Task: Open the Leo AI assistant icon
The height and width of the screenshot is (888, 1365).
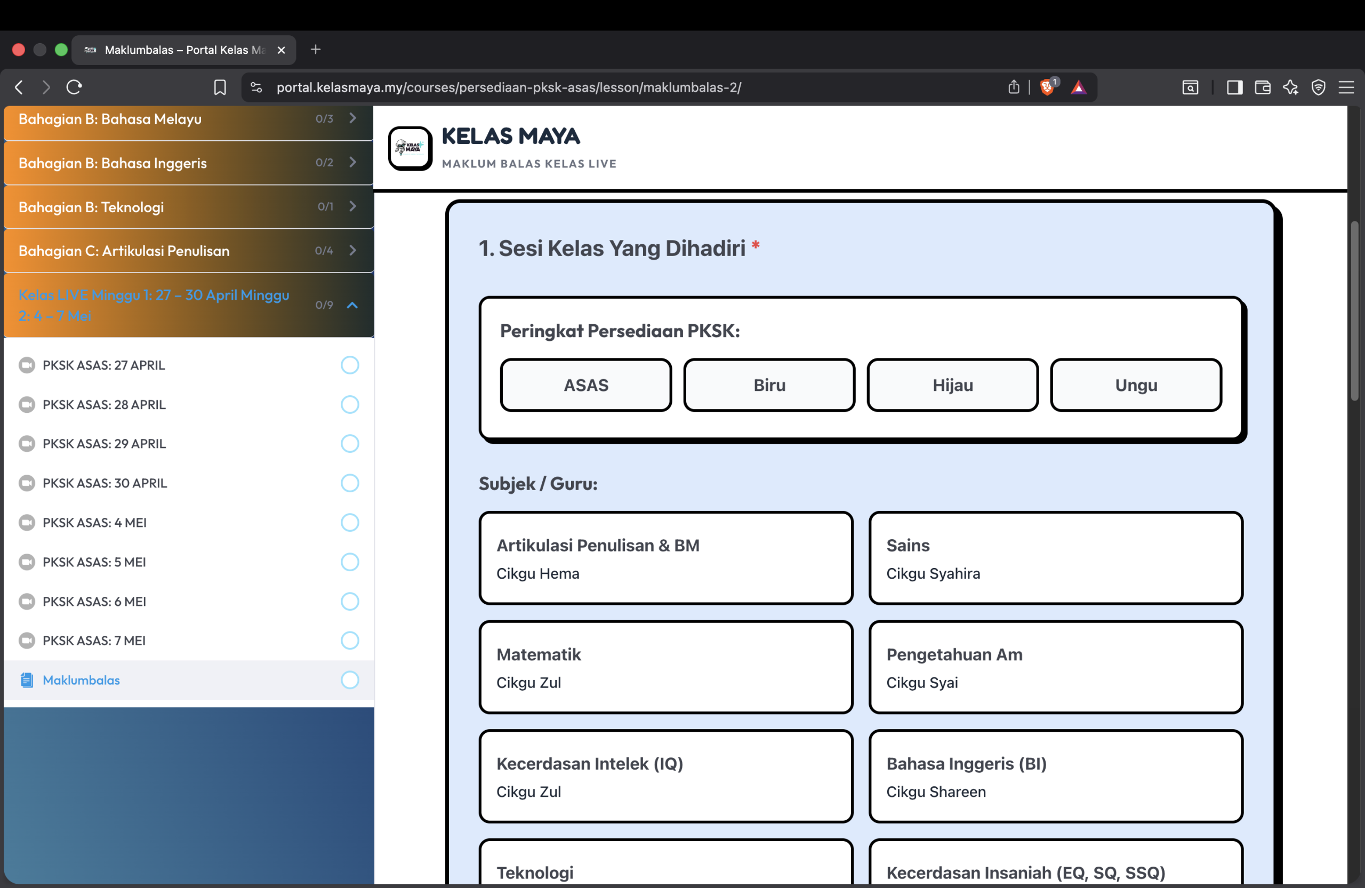Action: click(1290, 87)
